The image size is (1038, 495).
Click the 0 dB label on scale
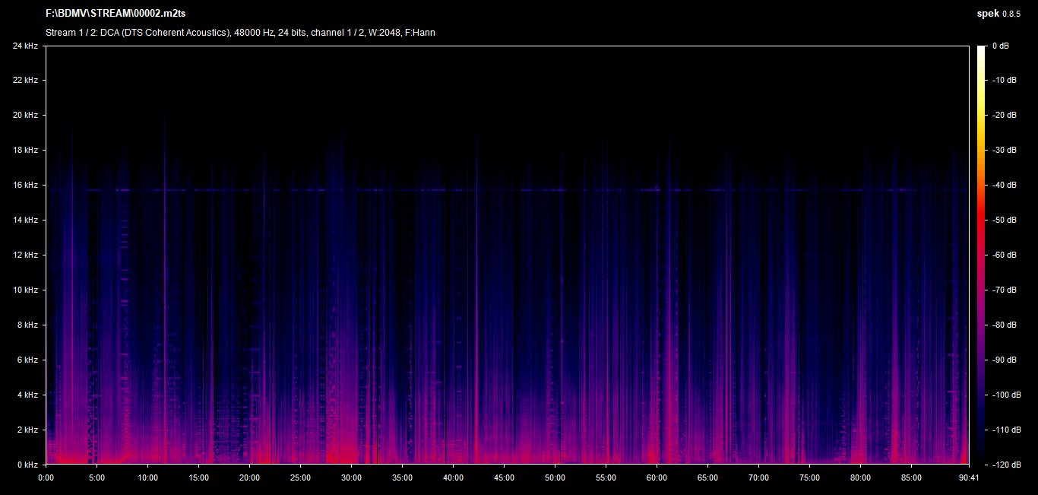(x=1000, y=46)
